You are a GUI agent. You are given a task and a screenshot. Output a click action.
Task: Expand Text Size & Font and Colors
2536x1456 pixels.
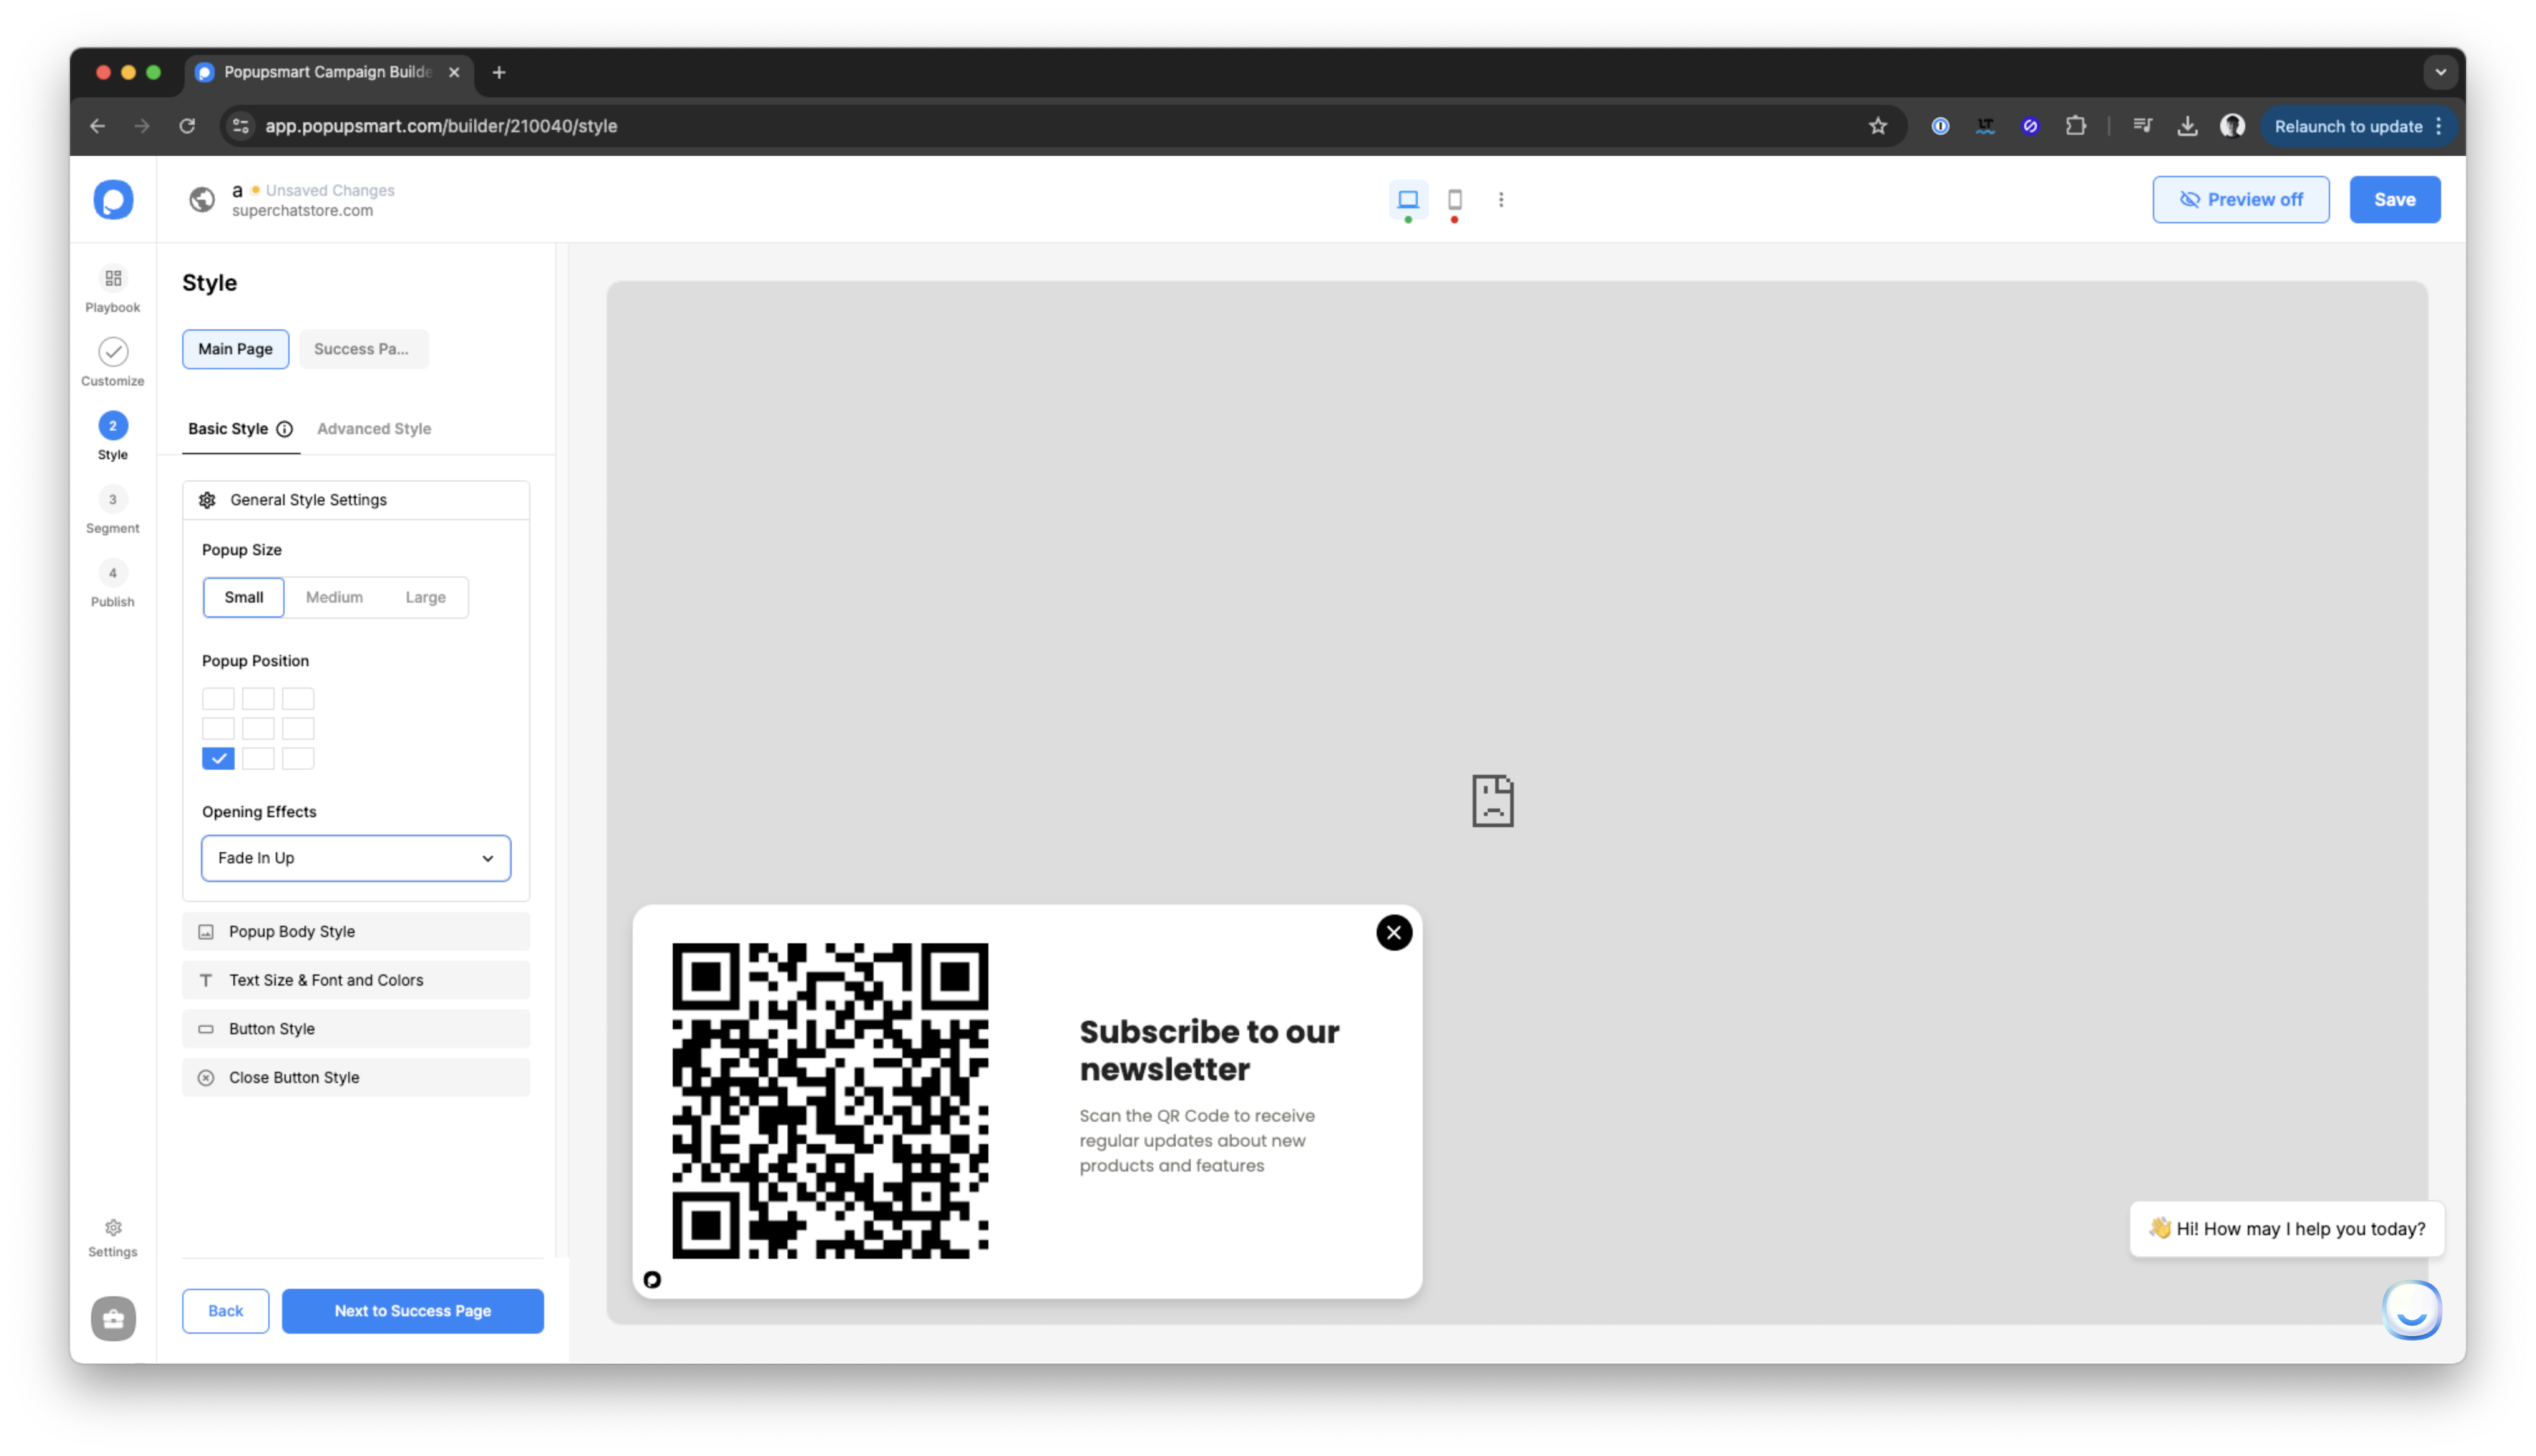356,980
